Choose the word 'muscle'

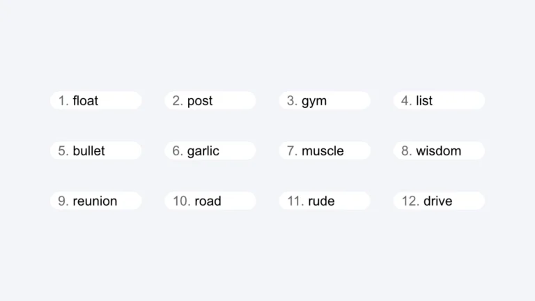click(x=323, y=151)
